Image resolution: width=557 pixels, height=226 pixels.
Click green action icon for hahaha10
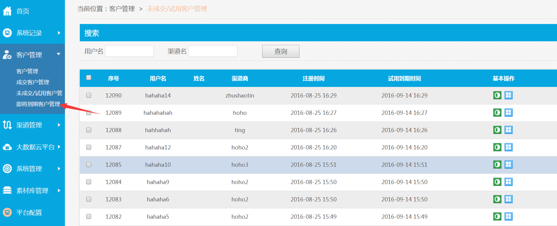coord(497,165)
